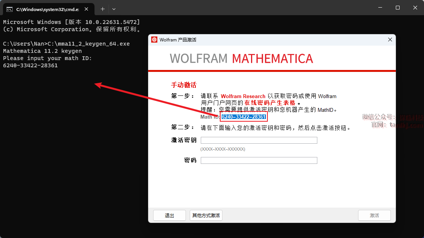Close the terminal window
The width and height of the screenshot is (424, 238).
click(415, 8)
